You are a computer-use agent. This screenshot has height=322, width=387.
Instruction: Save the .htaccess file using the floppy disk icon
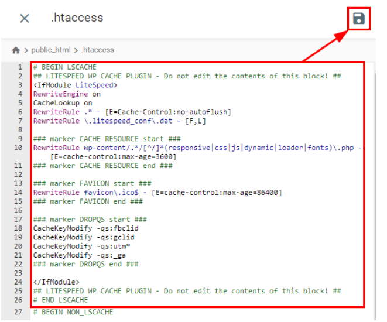pyautogui.click(x=359, y=19)
